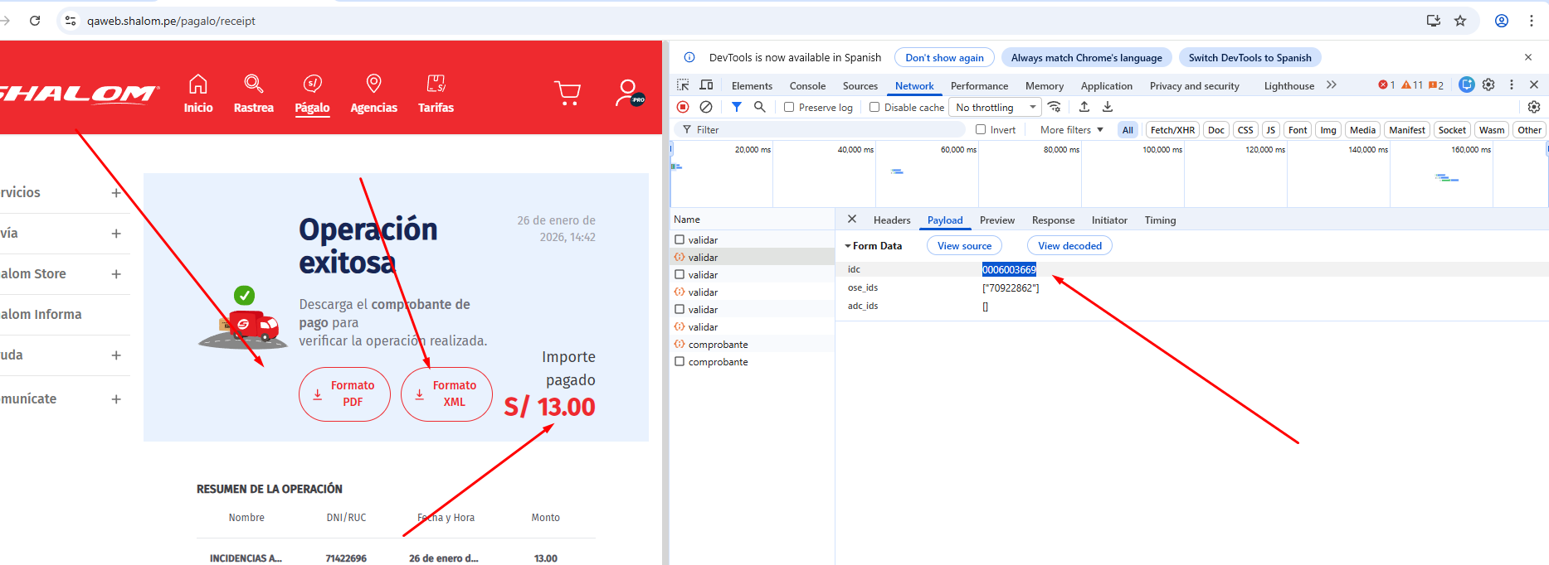
Task: Open the network search magnifier icon
Action: pyautogui.click(x=759, y=107)
